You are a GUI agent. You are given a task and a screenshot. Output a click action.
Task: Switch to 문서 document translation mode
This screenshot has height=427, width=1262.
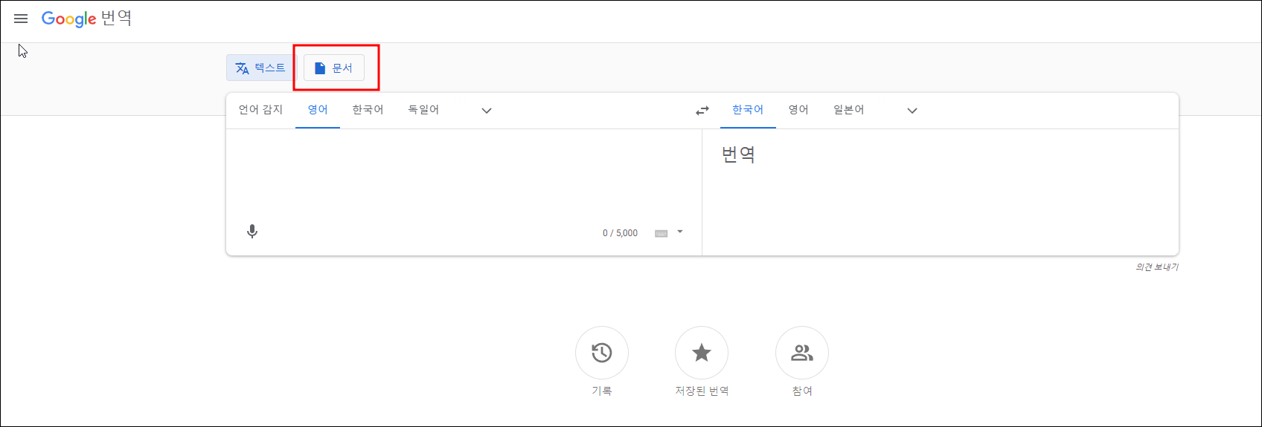tap(334, 68)
